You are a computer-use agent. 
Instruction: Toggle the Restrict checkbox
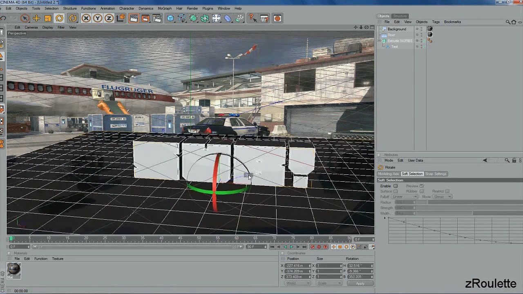(x=447, y=192)
